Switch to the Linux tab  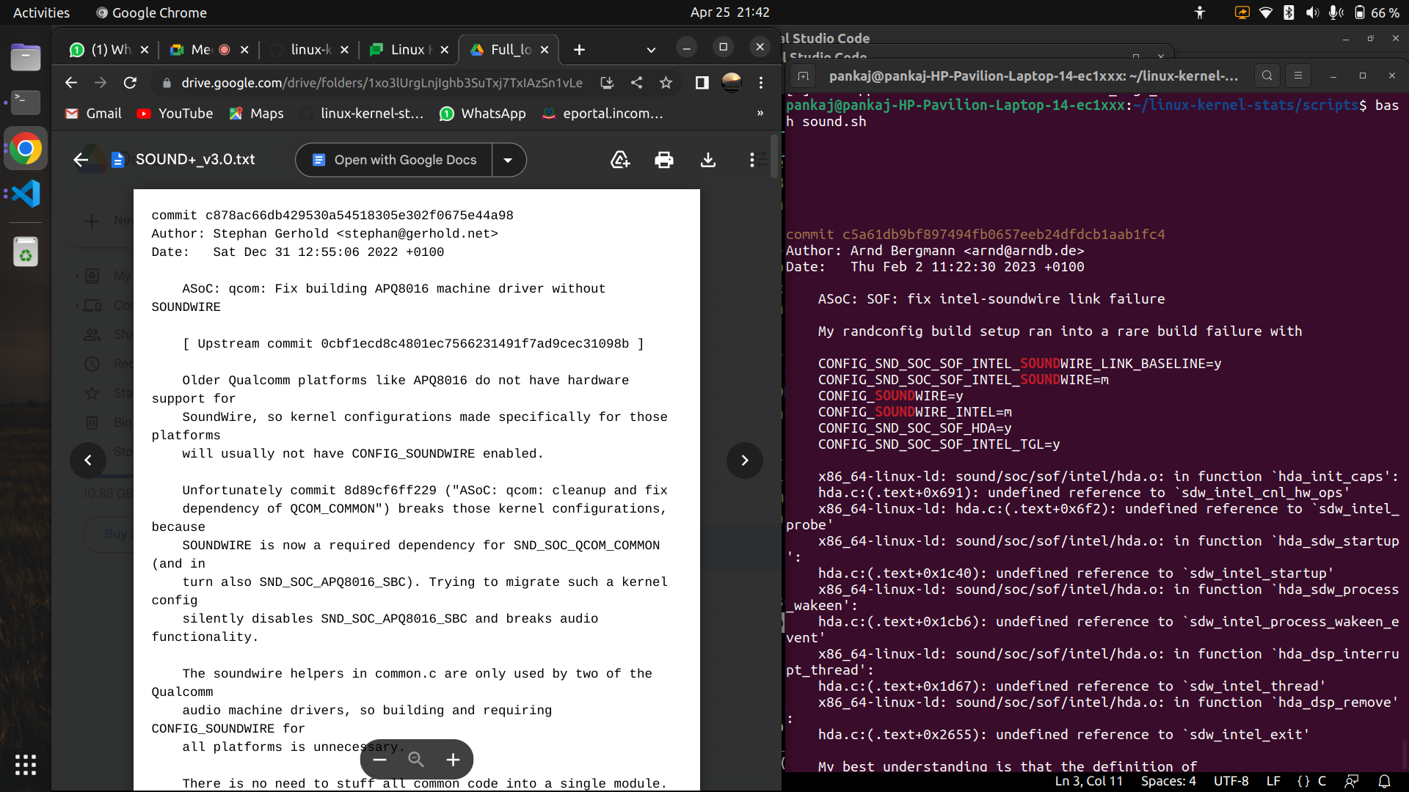click(407, 50)
